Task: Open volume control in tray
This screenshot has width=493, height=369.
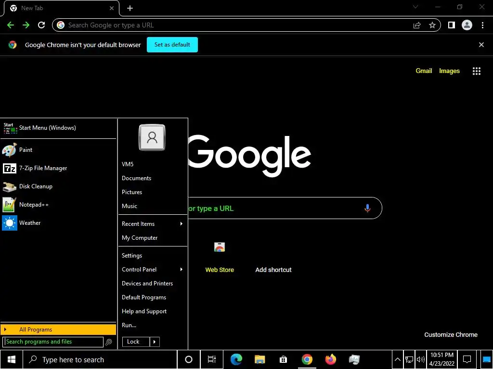Action: pyautogui.click(x=420, y=359)
